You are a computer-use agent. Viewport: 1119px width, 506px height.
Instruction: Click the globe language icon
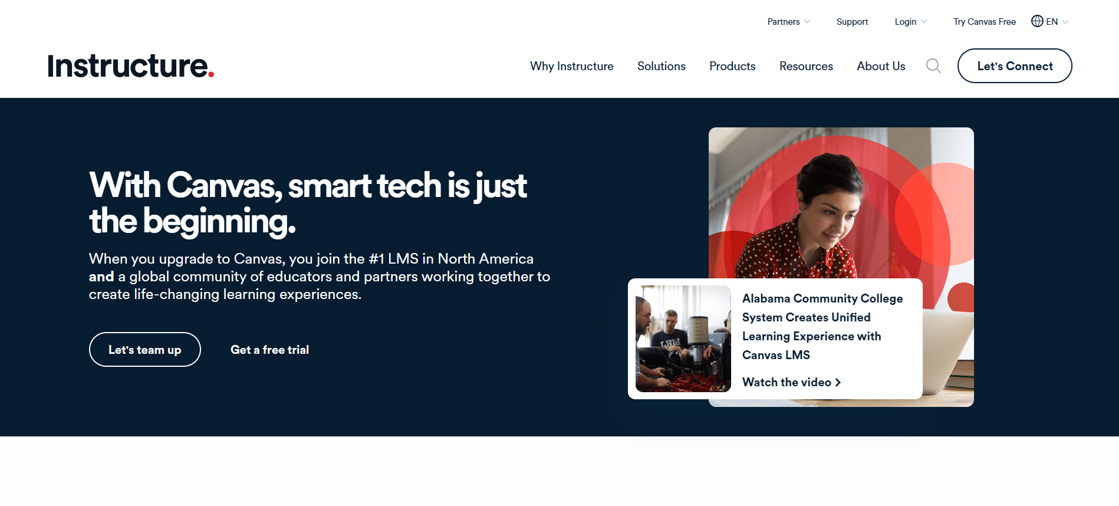click(x=1037, y=21)
